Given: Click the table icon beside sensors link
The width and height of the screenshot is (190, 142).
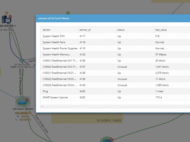Looking at the screenshot, I should pos(18,116).
